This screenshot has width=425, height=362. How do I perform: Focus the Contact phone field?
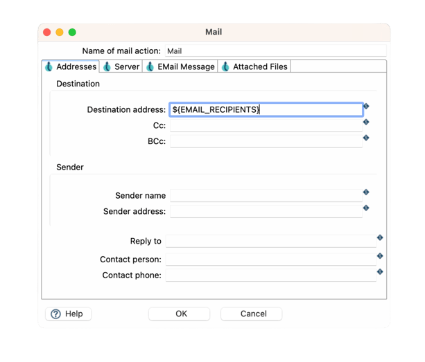(x=271, y=275)
